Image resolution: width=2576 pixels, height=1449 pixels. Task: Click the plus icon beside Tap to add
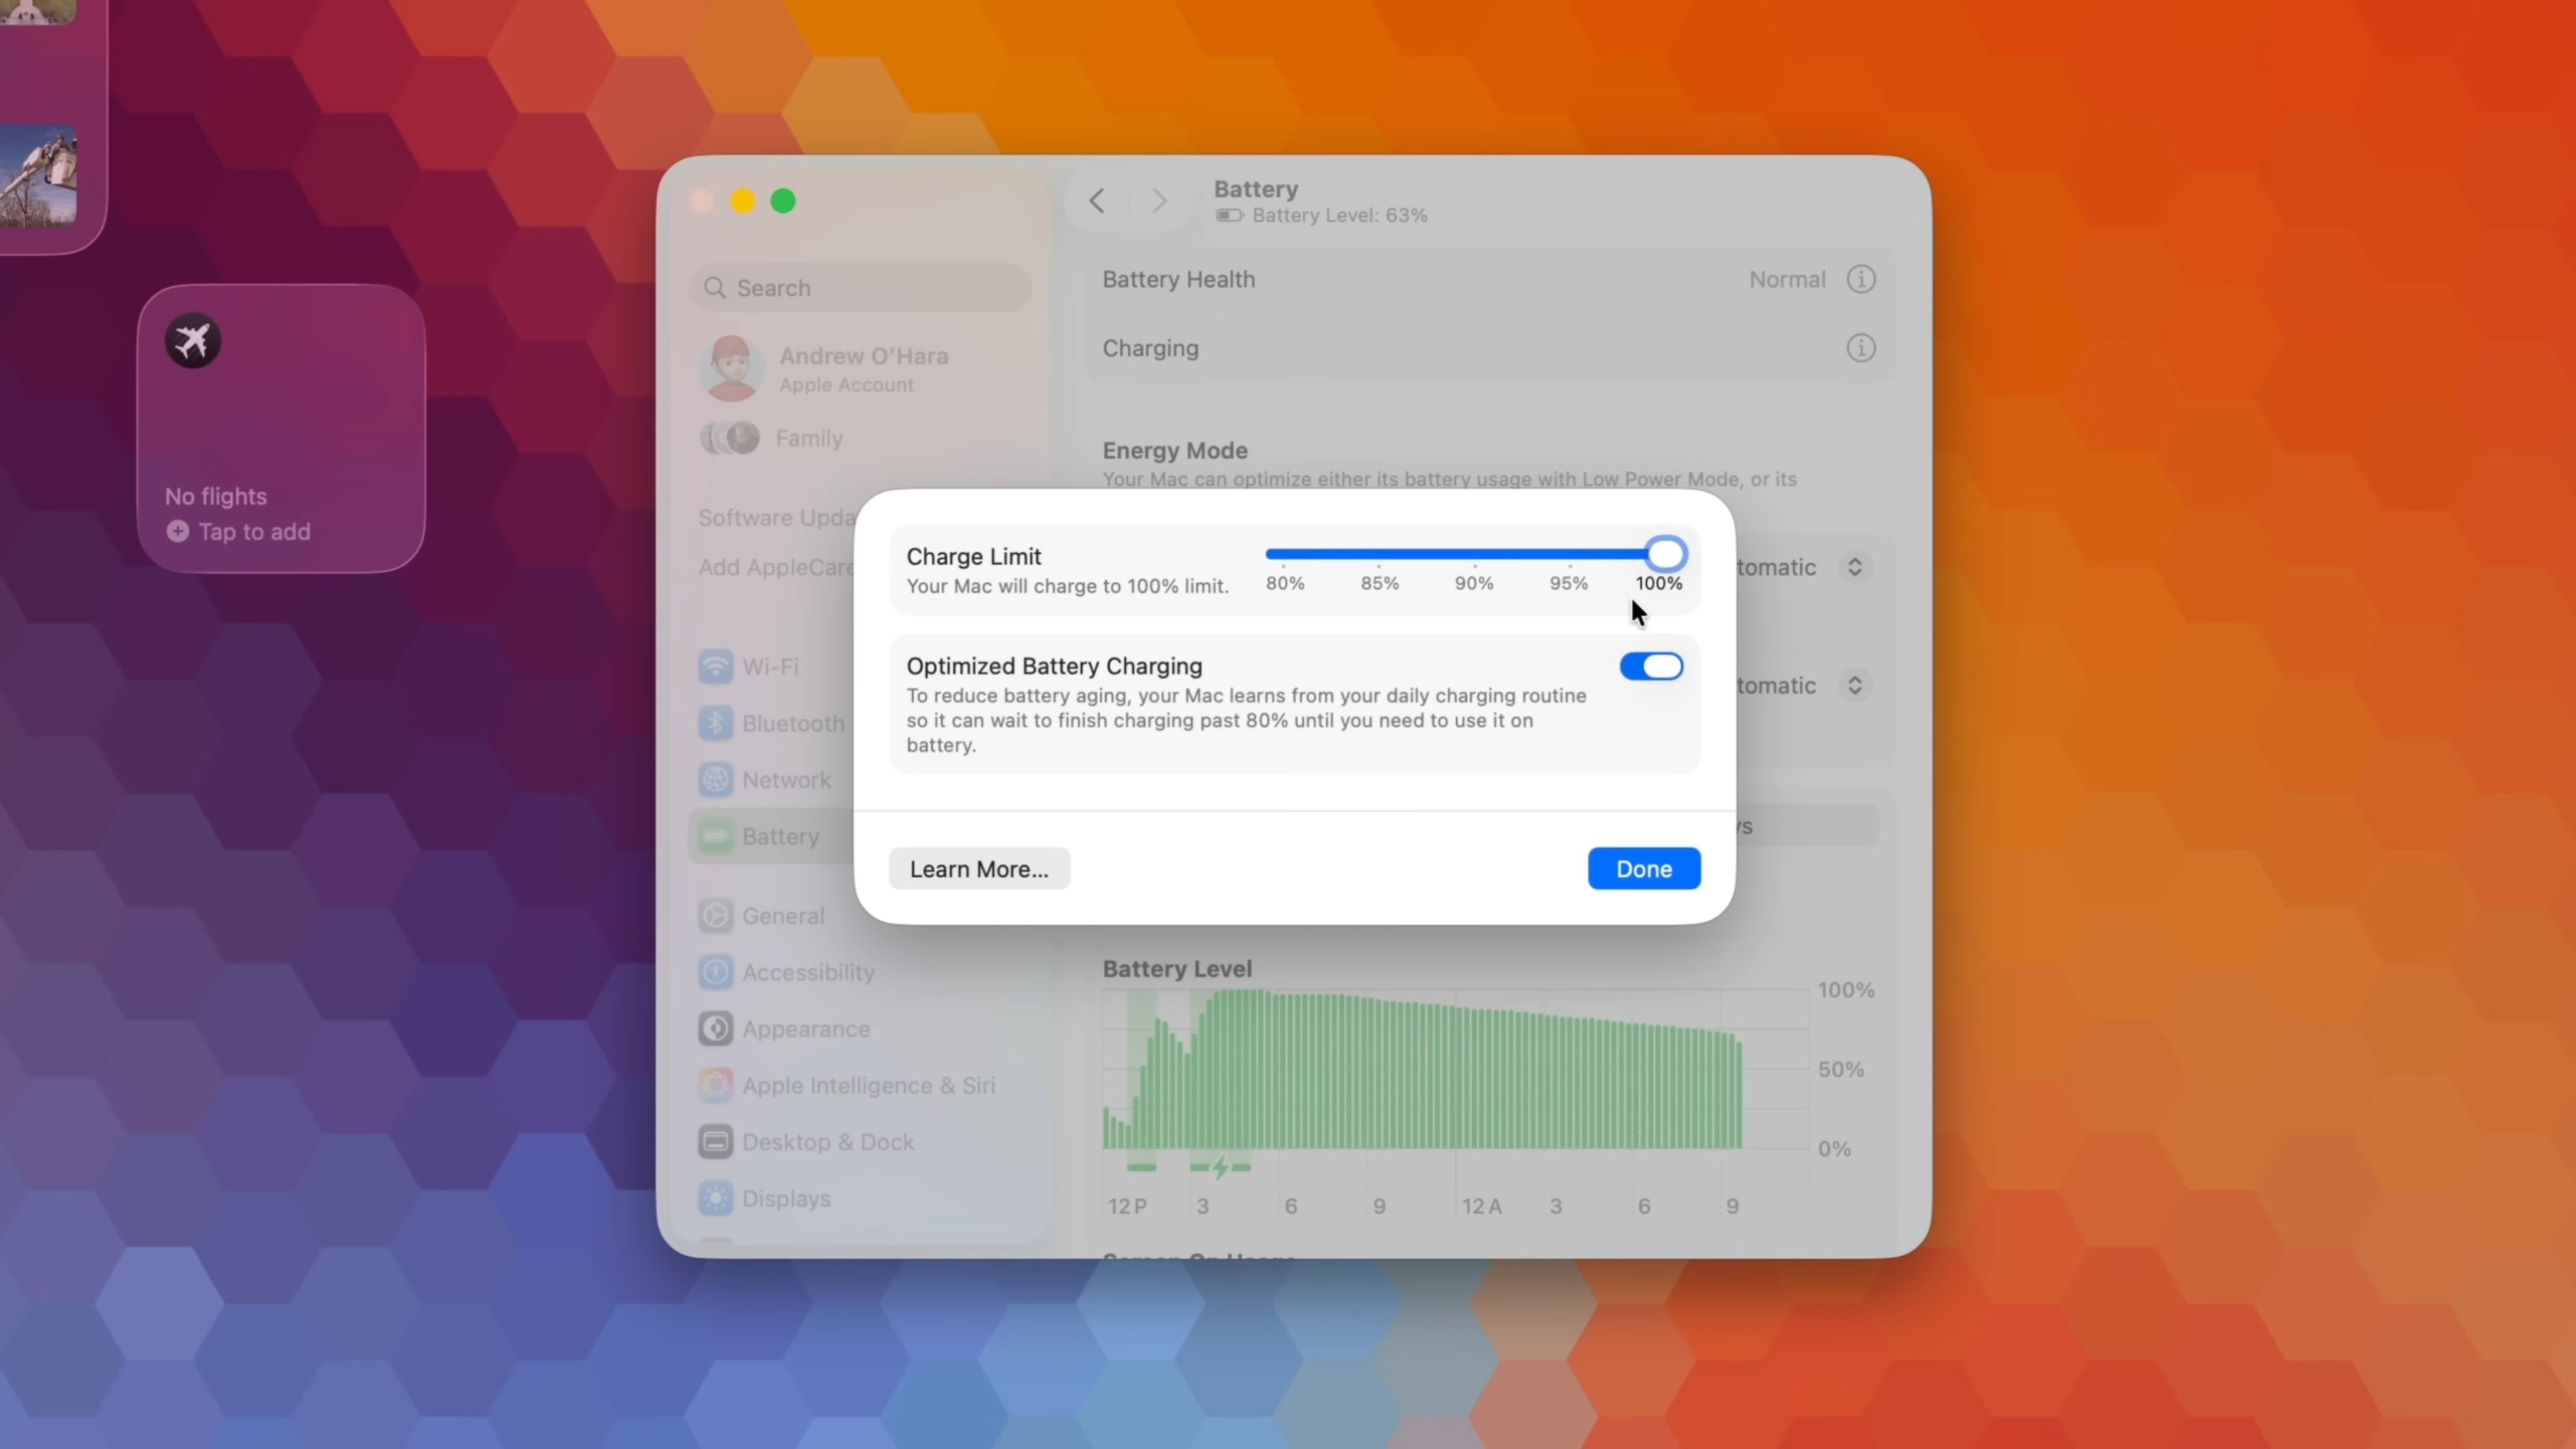click(177, 531)
